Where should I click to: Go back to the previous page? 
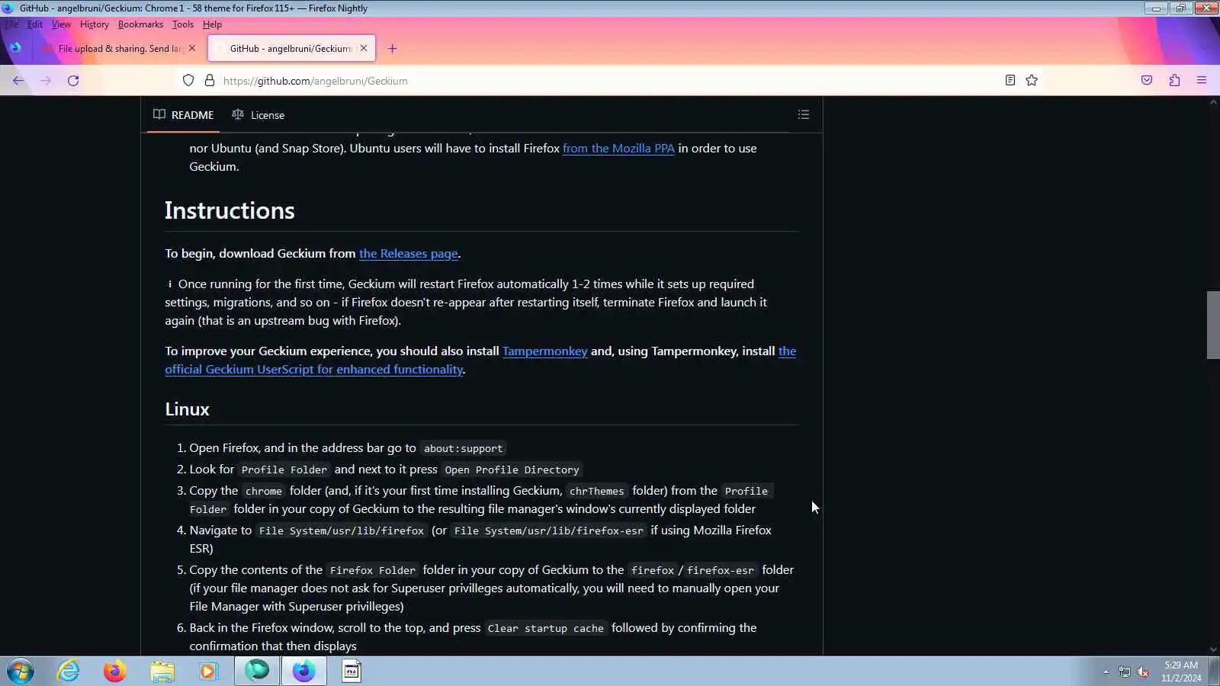pos(18,81)
